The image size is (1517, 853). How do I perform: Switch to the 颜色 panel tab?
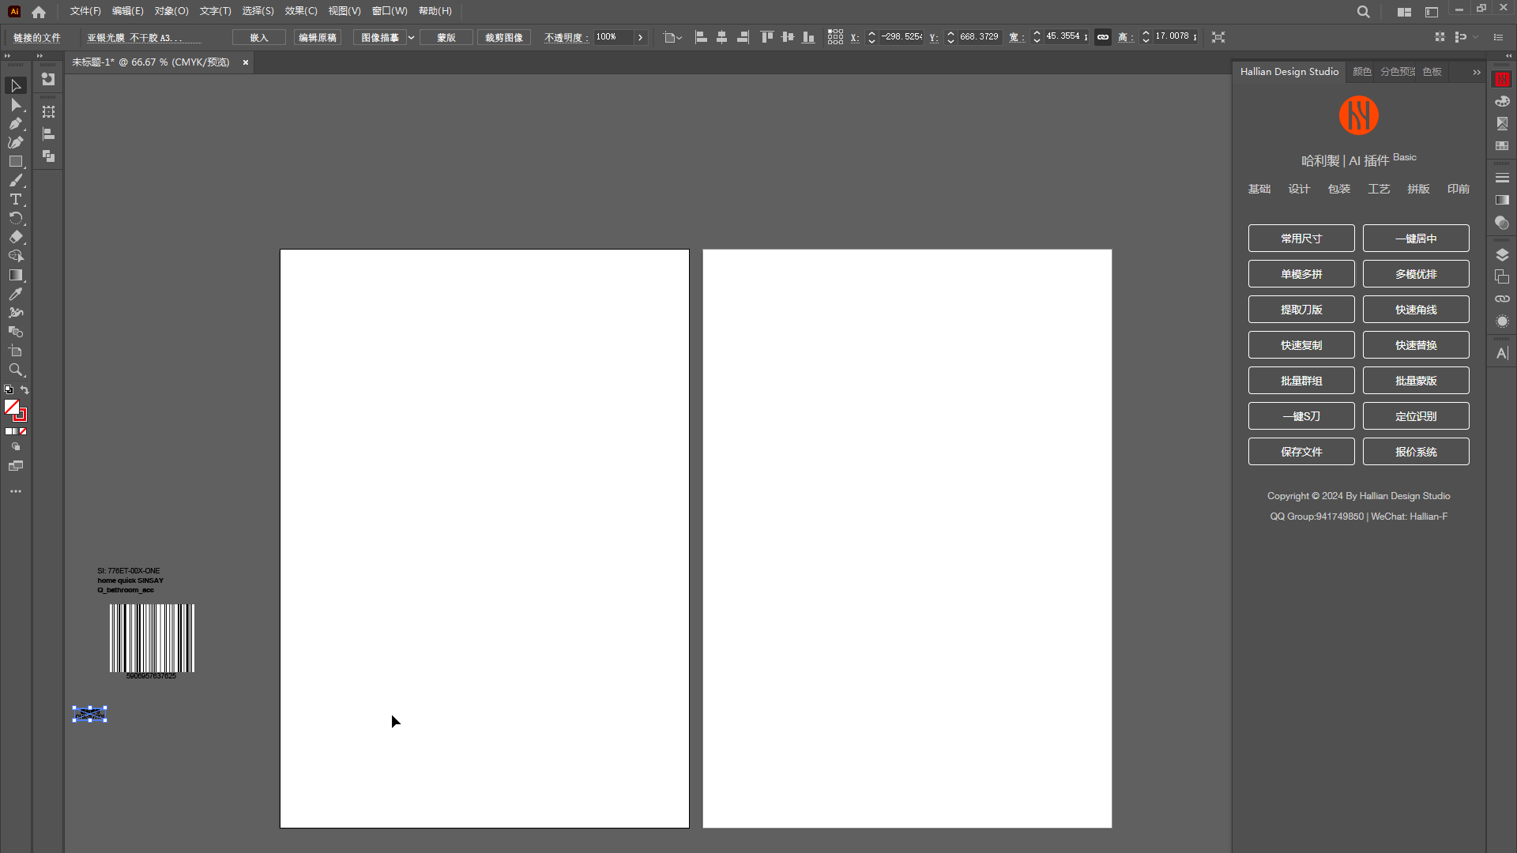[1361, 72]
